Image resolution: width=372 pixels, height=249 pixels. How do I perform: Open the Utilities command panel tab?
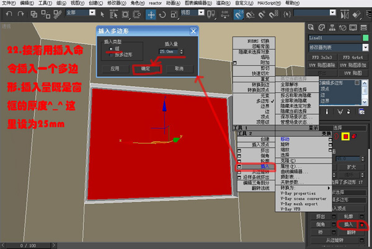(363, 28)
